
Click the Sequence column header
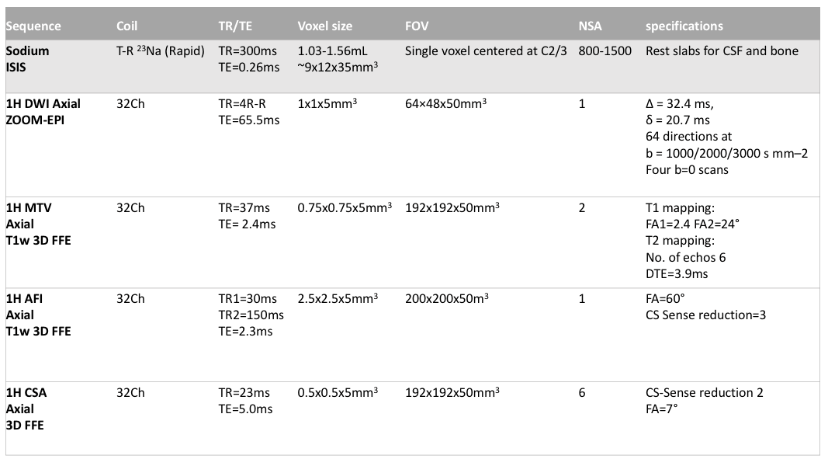[x=33, y=26]
